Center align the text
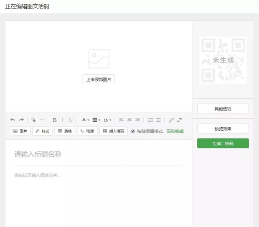 (x=129, y=120)
